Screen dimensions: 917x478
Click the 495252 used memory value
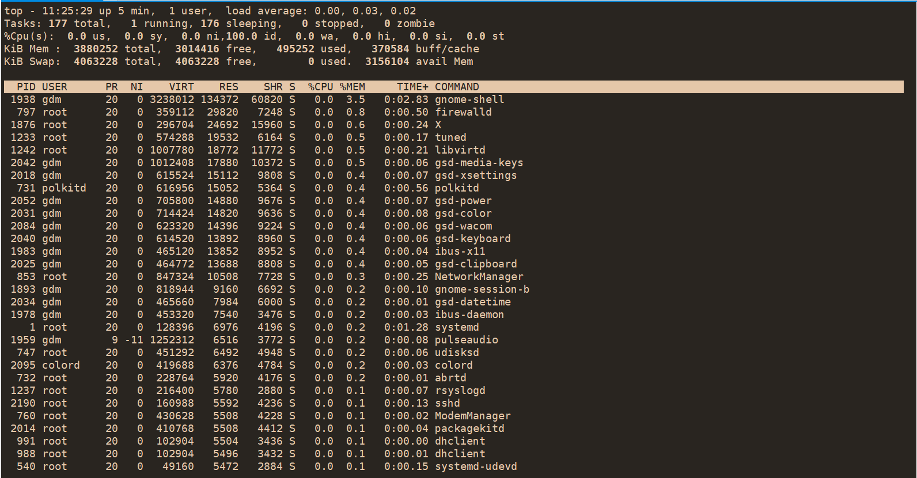click(x=295, y=49)
